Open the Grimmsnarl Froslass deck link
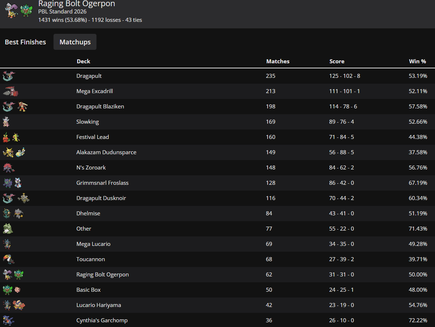 tap(102, 183)
